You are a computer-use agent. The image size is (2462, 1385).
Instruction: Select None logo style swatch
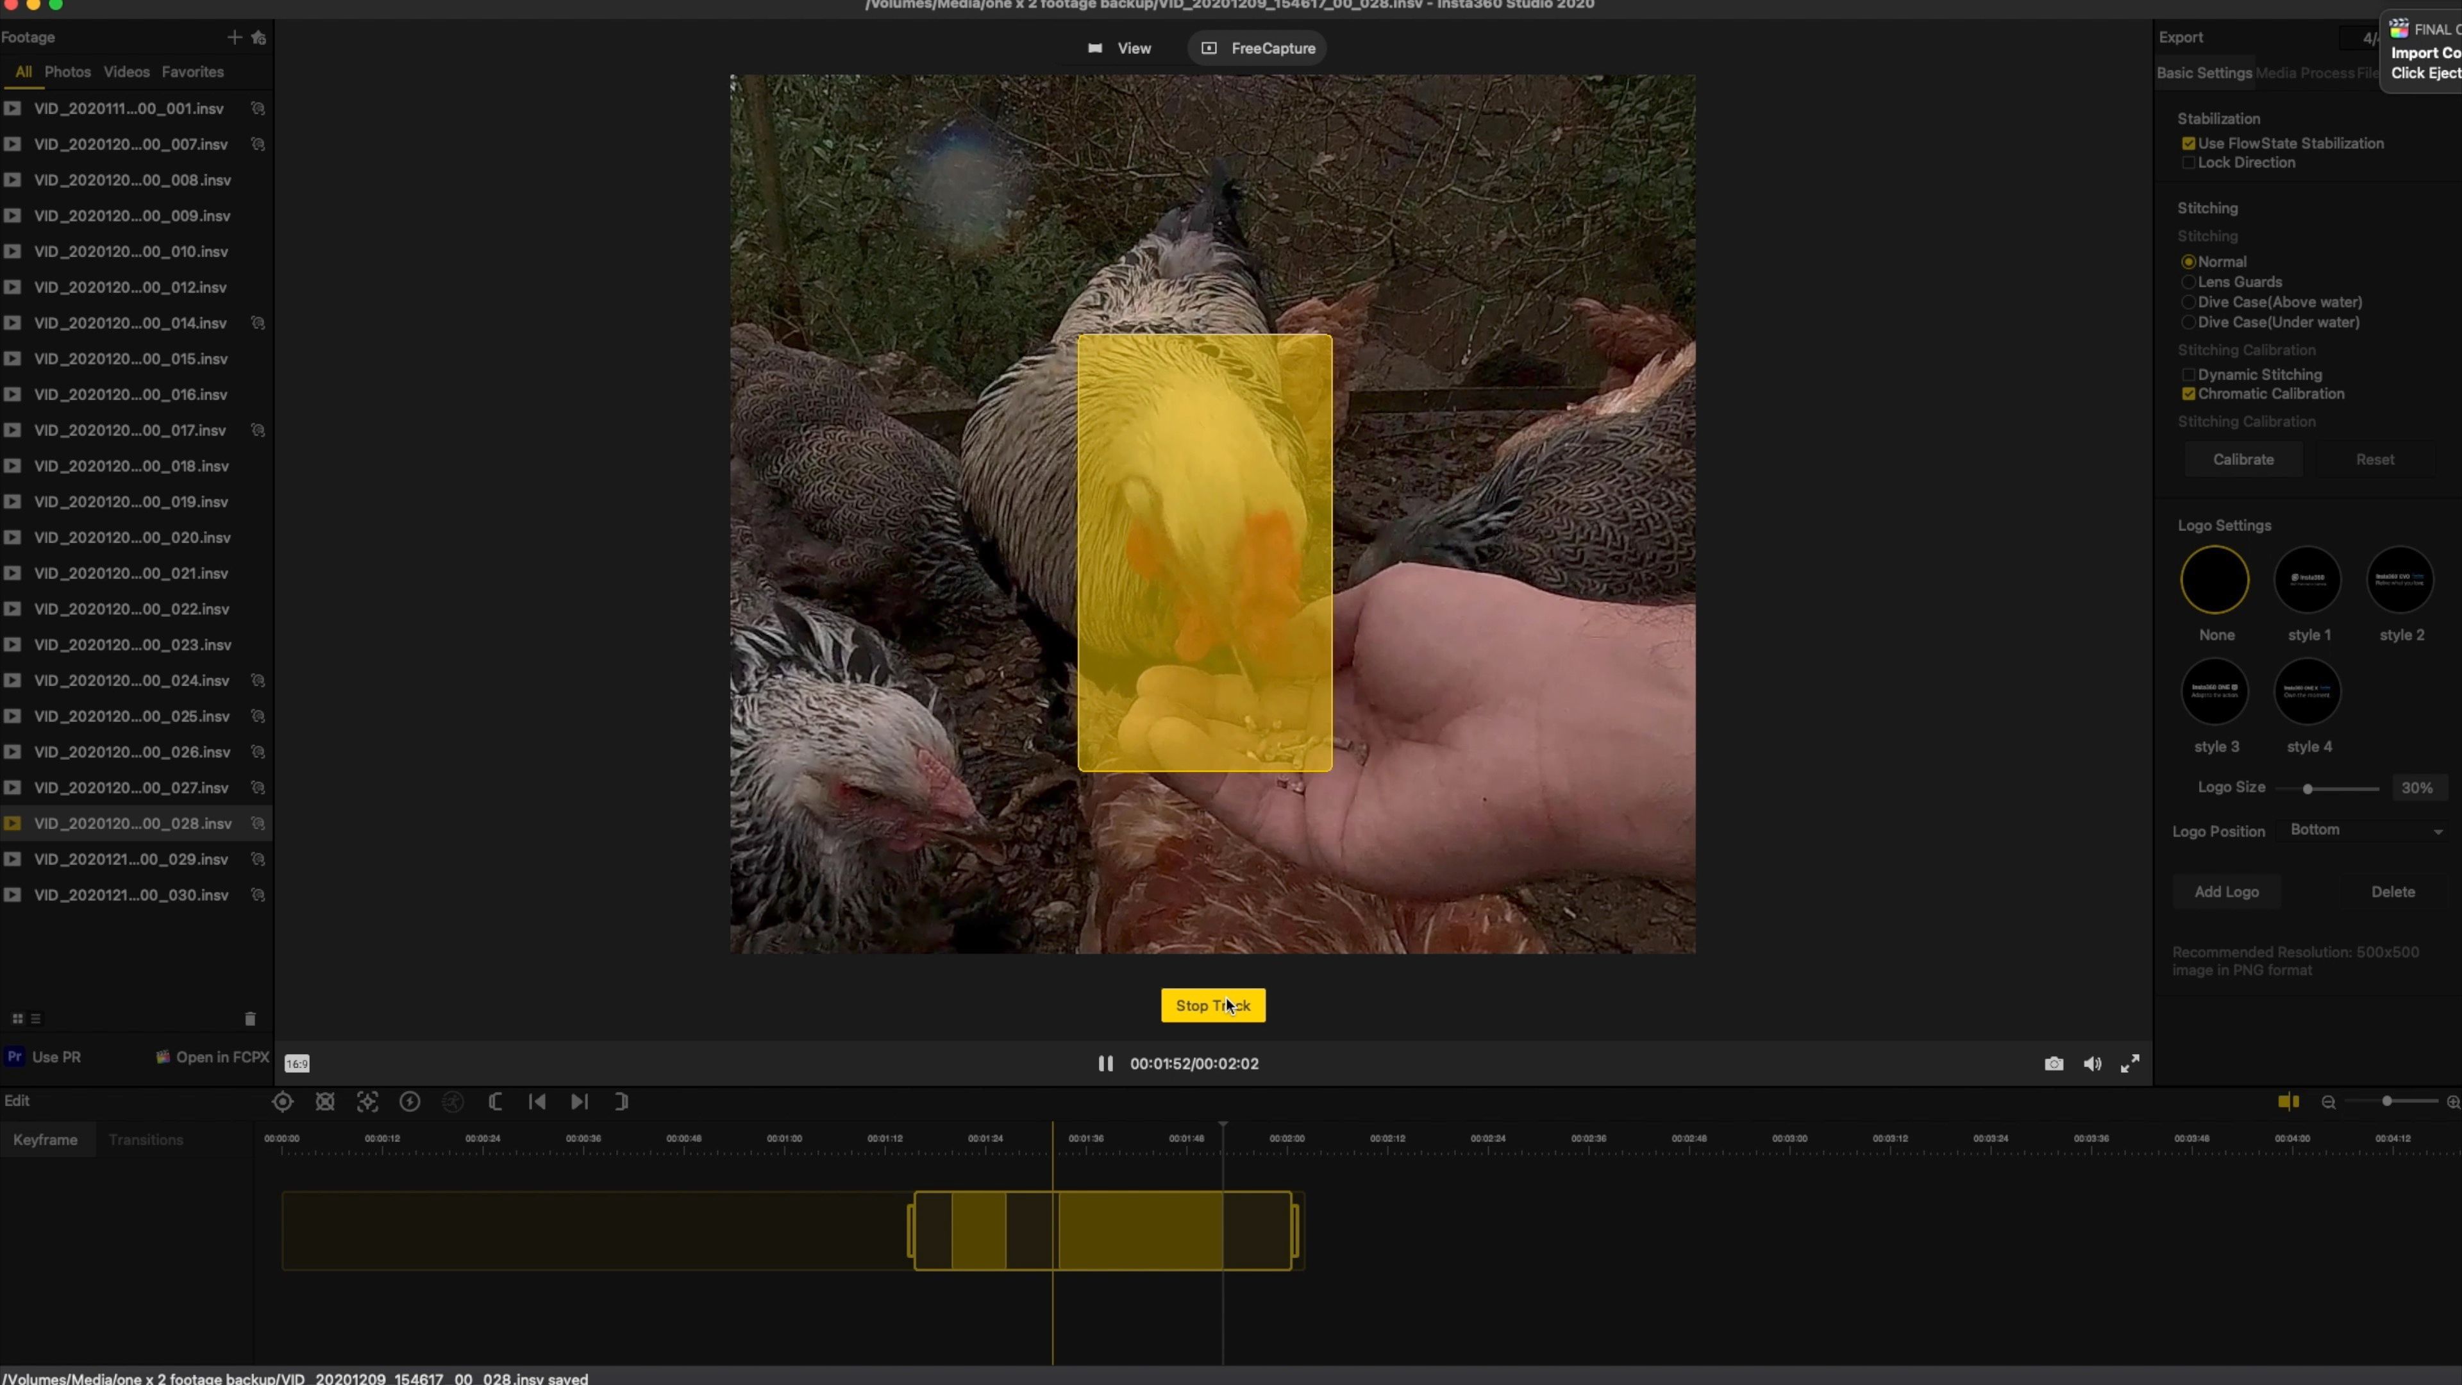[2215, 580]
